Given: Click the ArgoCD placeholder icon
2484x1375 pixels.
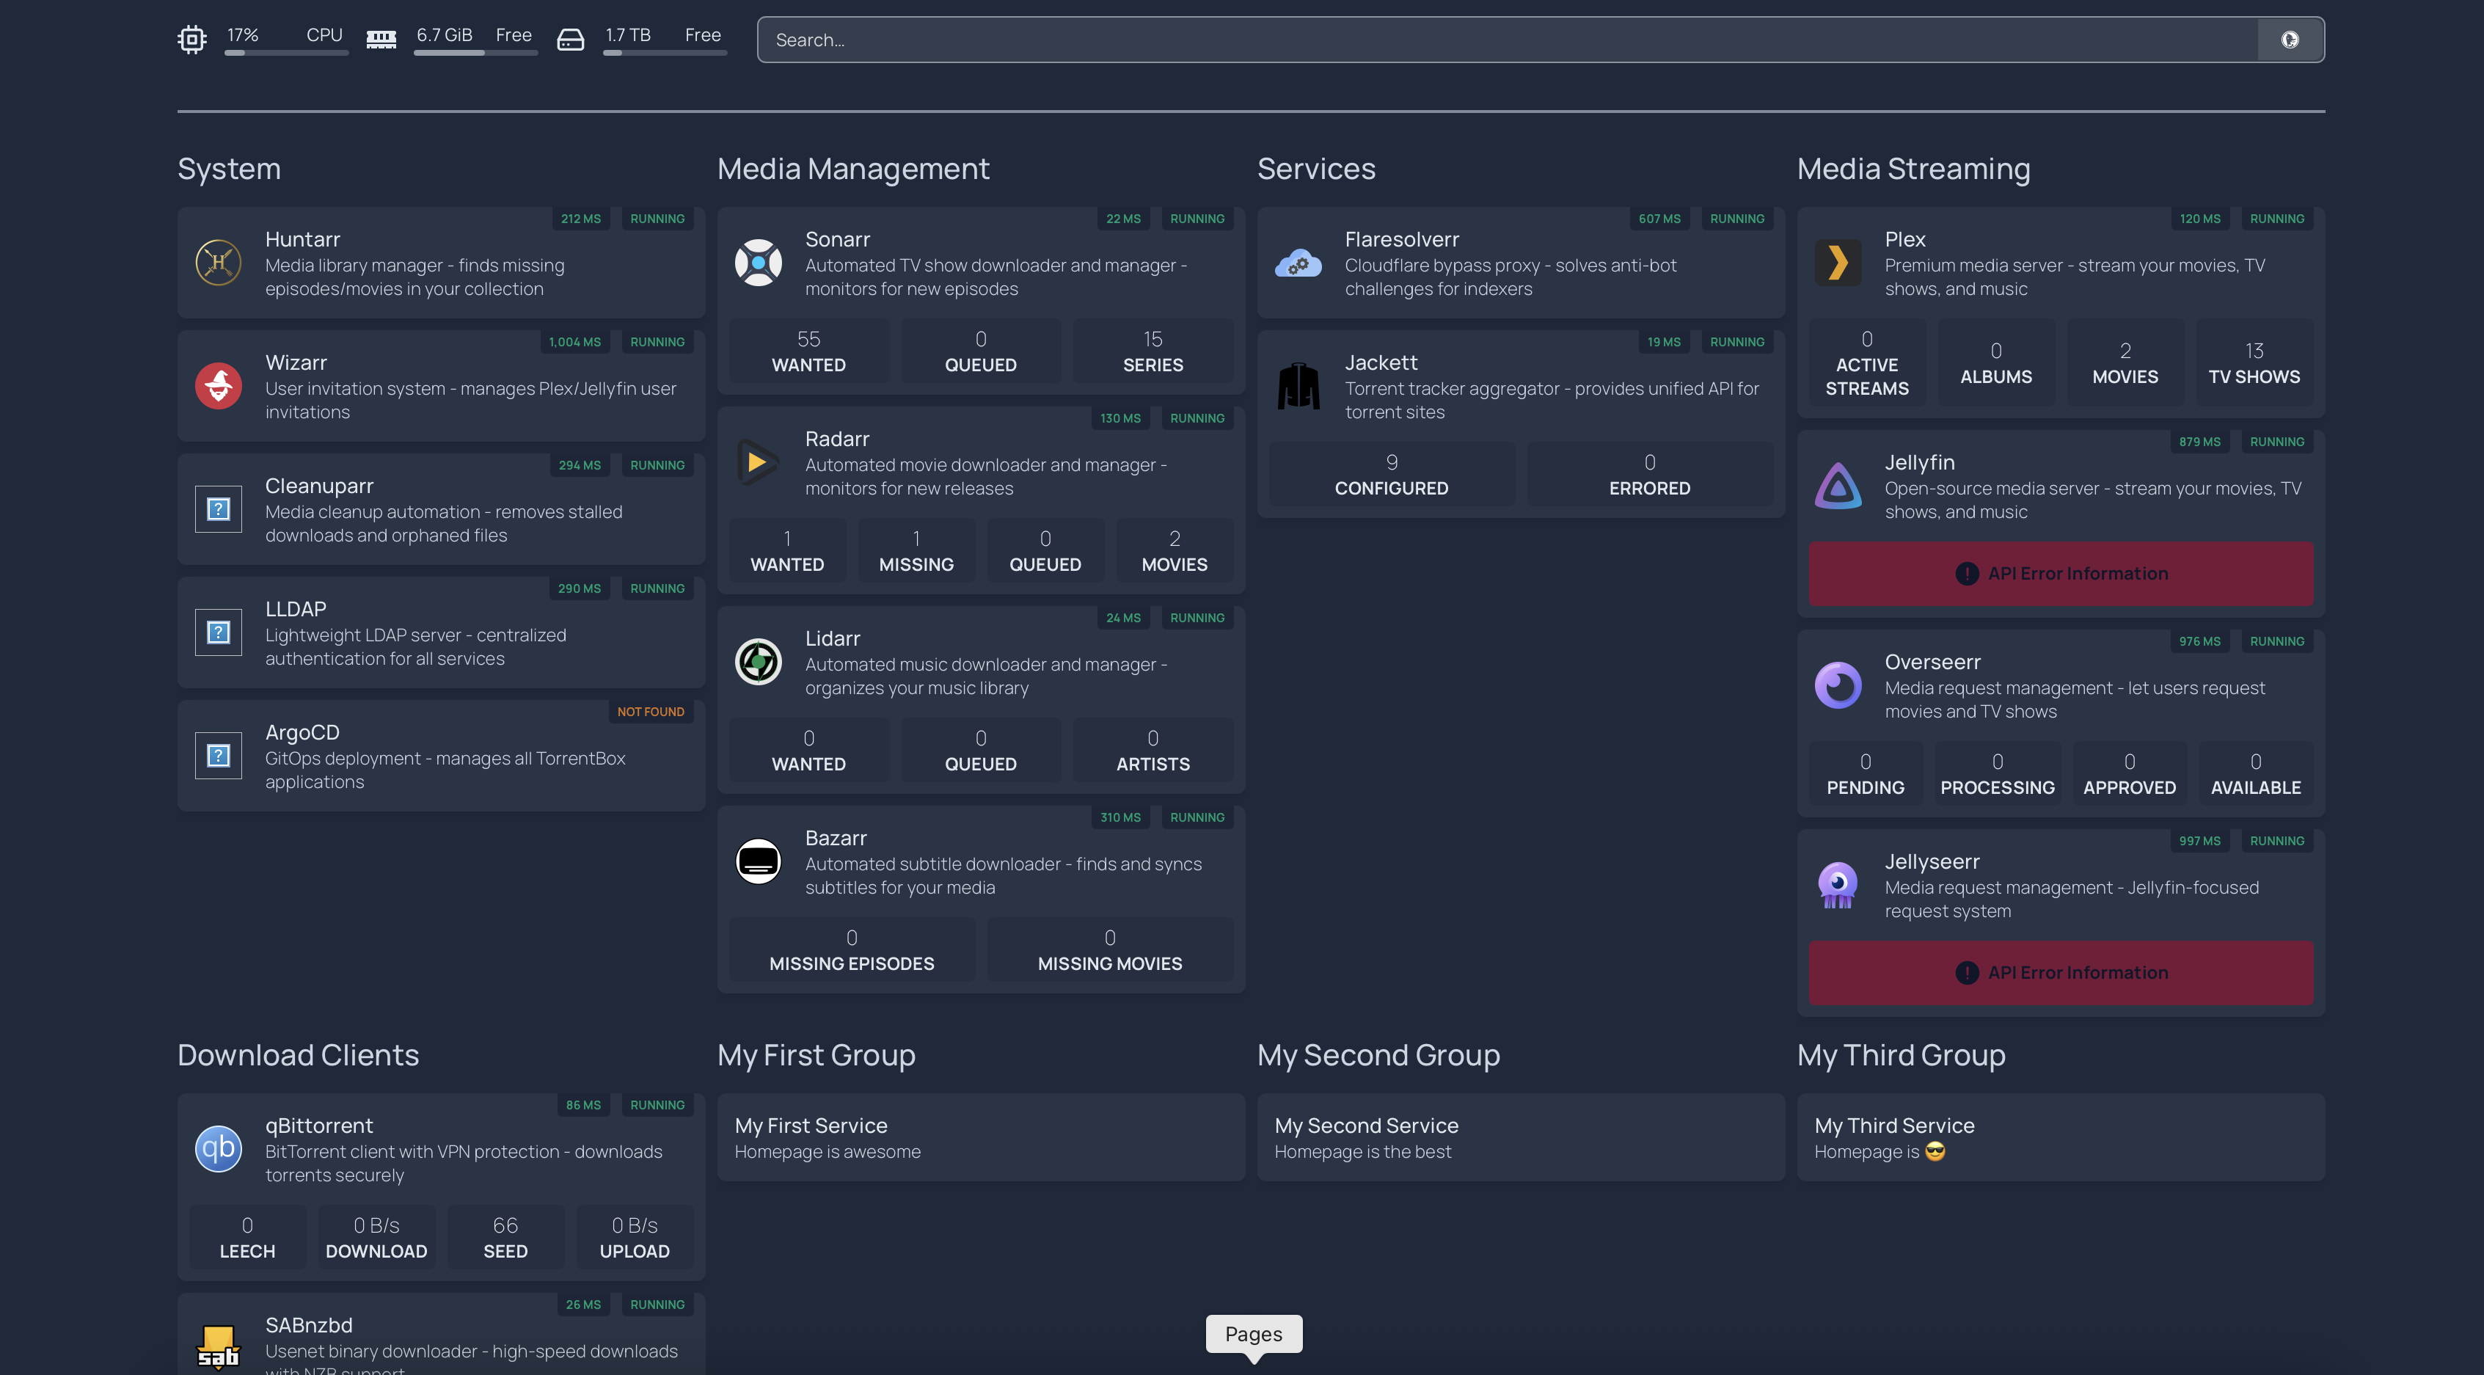Looking at the screenshot, I should tap(219, 756).
